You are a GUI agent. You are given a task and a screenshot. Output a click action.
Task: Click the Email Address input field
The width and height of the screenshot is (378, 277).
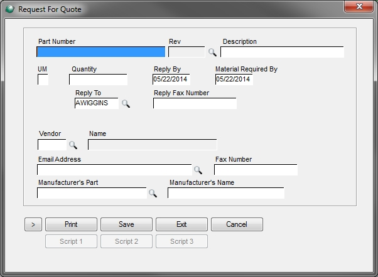point(114,170)
